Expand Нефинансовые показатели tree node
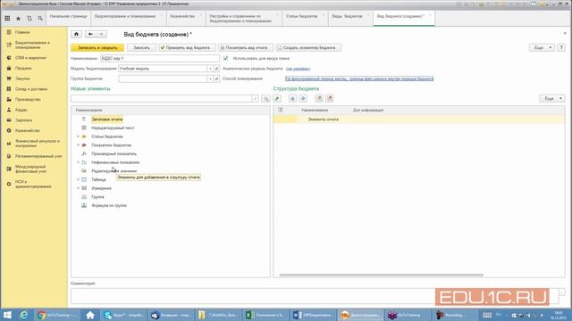This screenshot has width=572, height=321. (x=78, y=162)
